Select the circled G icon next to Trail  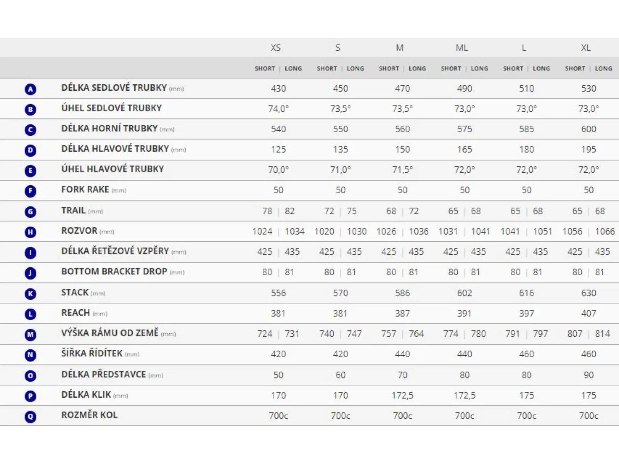pyautogui.click(x=30, y=212)
